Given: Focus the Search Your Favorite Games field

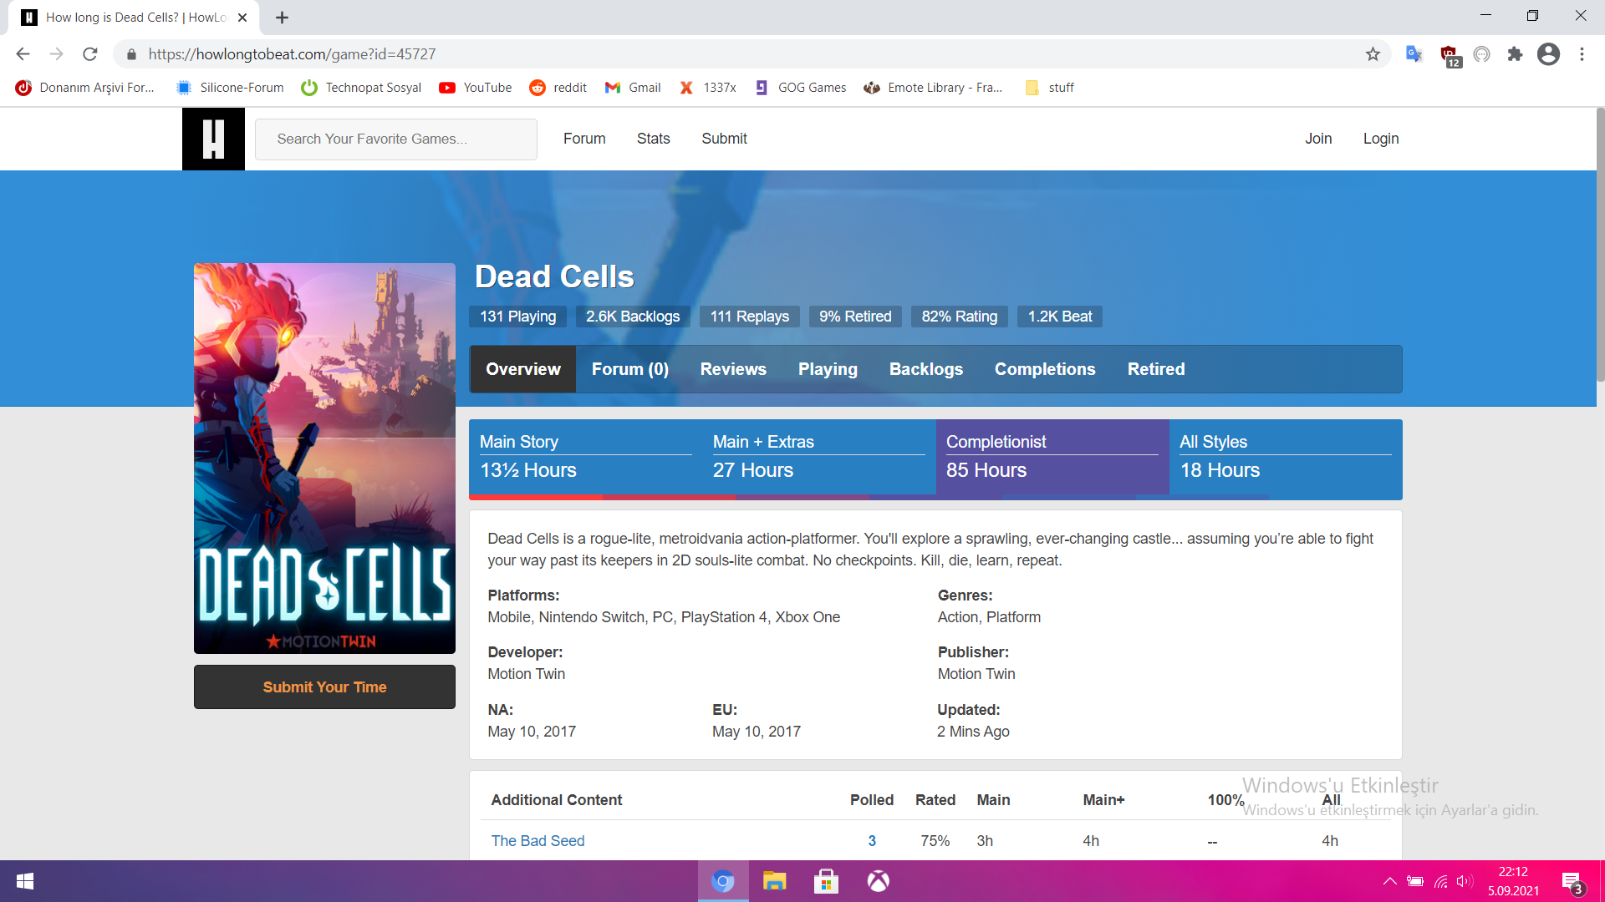Looking at the screenshot, I should click(396, 139).
